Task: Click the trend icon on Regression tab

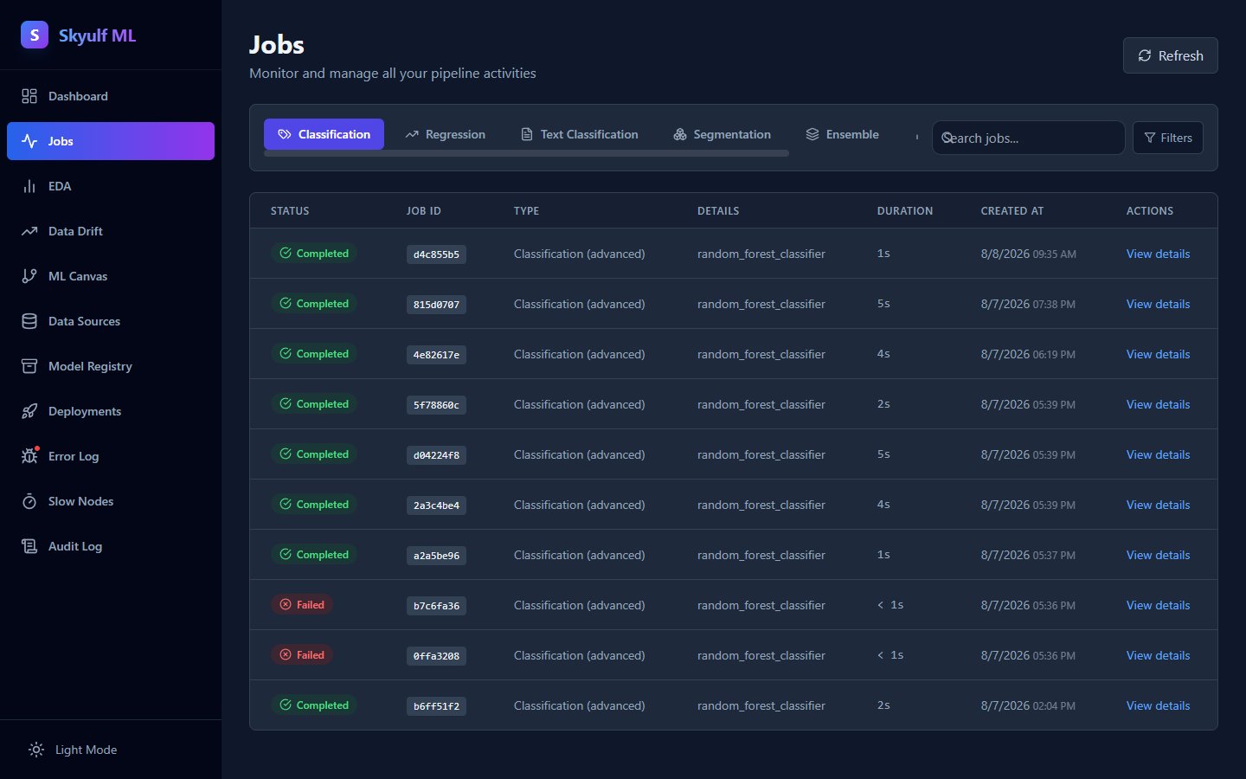Action: click(412, 134)
